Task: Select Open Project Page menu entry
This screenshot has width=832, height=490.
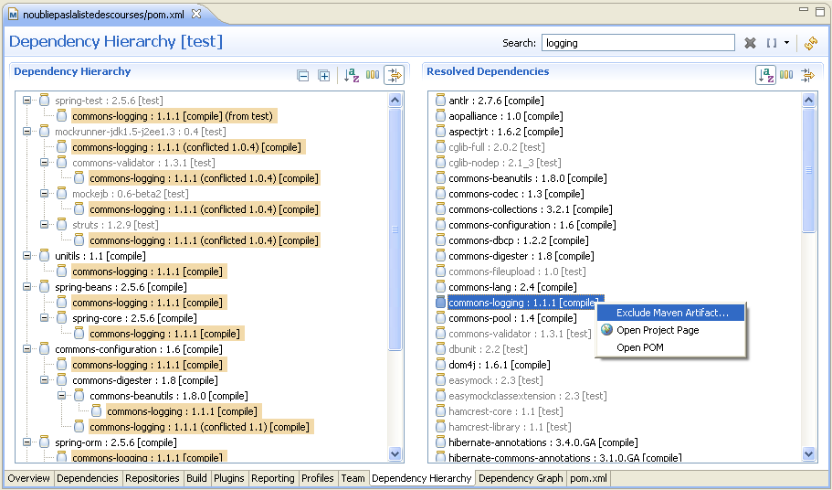Action: click(658, 330)
